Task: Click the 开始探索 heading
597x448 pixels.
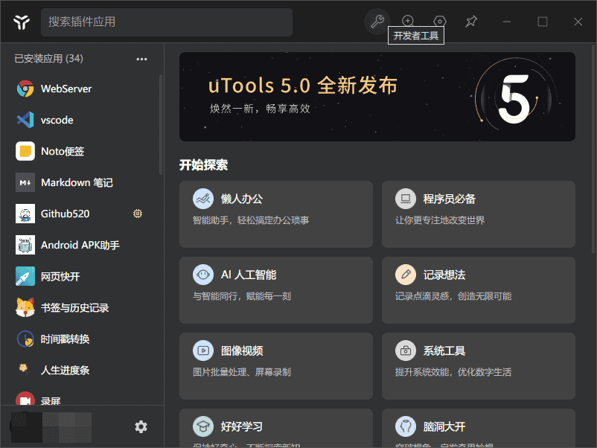Action: (203, 165)
